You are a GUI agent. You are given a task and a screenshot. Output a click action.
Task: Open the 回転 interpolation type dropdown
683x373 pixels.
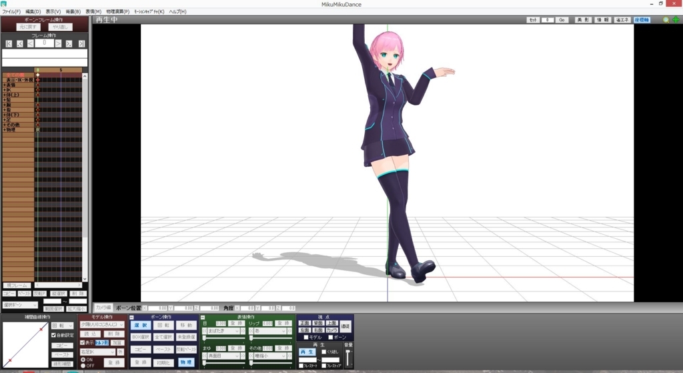62,326
